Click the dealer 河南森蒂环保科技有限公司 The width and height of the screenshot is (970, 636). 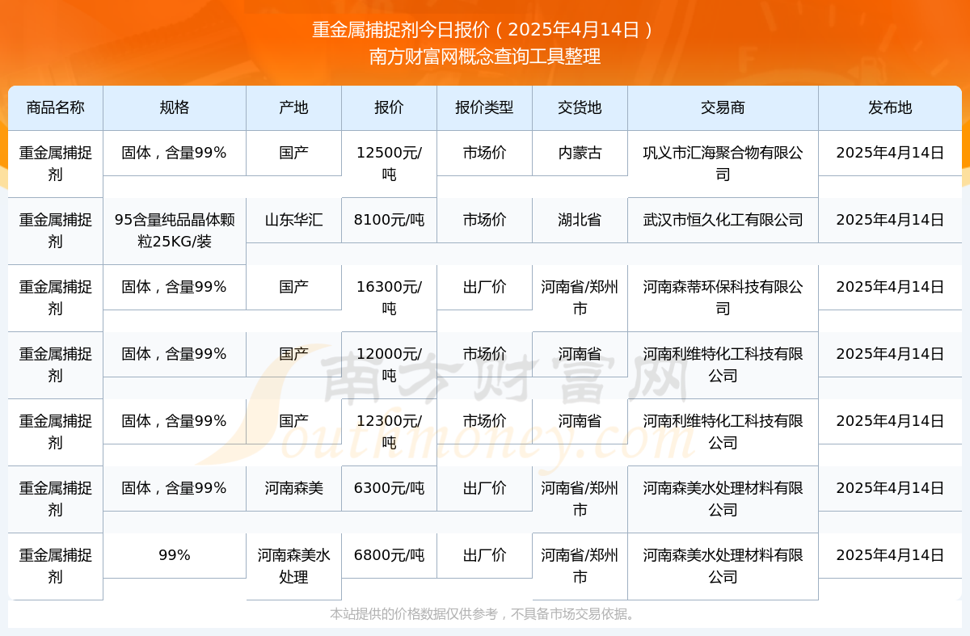(723, 297)
